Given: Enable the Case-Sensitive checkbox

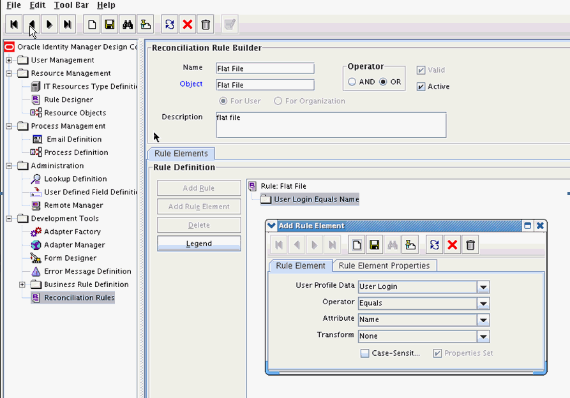Looking at the screenshot, I should [x=364, y=353].
